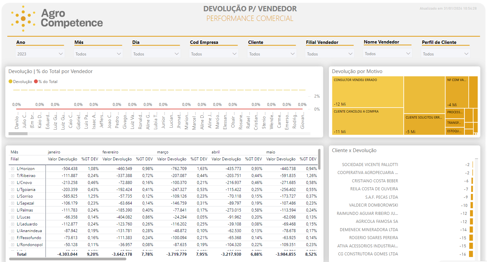Expand the L/Rondonopol branch row
Screen dimensions: 487x262
click(13, 245)
